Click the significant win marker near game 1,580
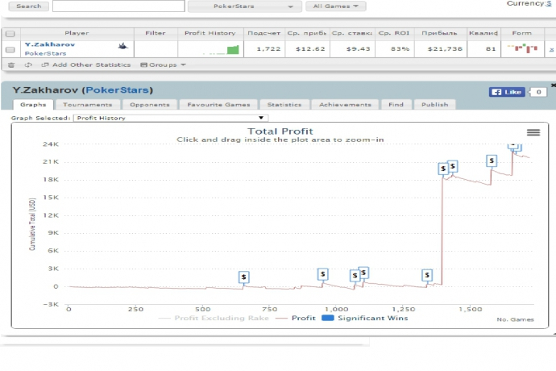 click(x=492, y=160)
